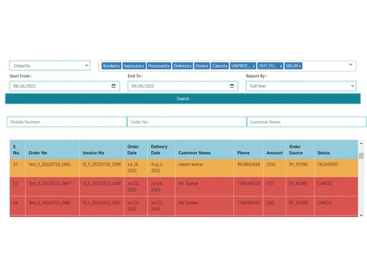
Task: Focus the Customer Name filter field
Action: point(307,122)
